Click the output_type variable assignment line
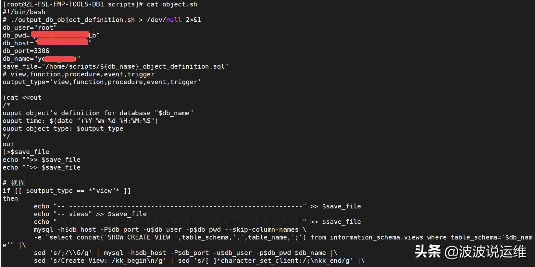Image resolution: width=535 pixels, height=267 pixels. point(102,82)
